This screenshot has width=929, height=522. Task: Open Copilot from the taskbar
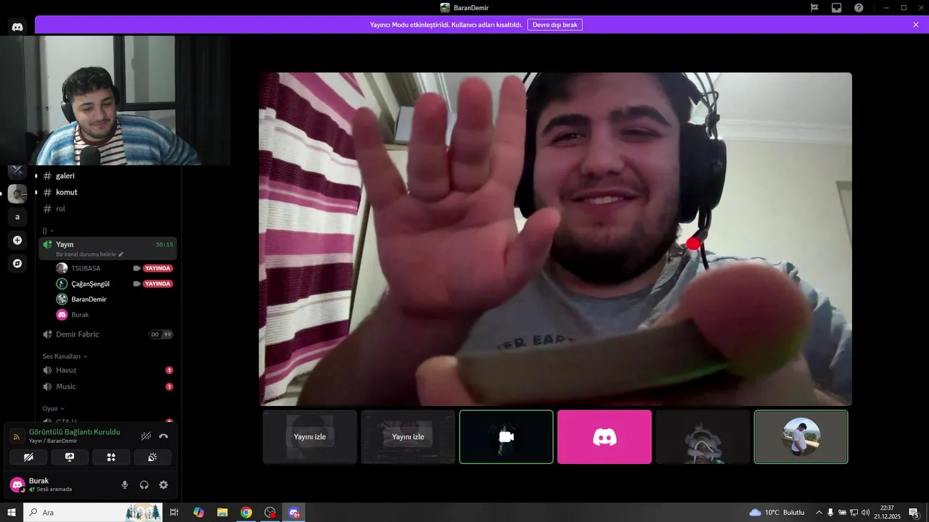[198, 513]
